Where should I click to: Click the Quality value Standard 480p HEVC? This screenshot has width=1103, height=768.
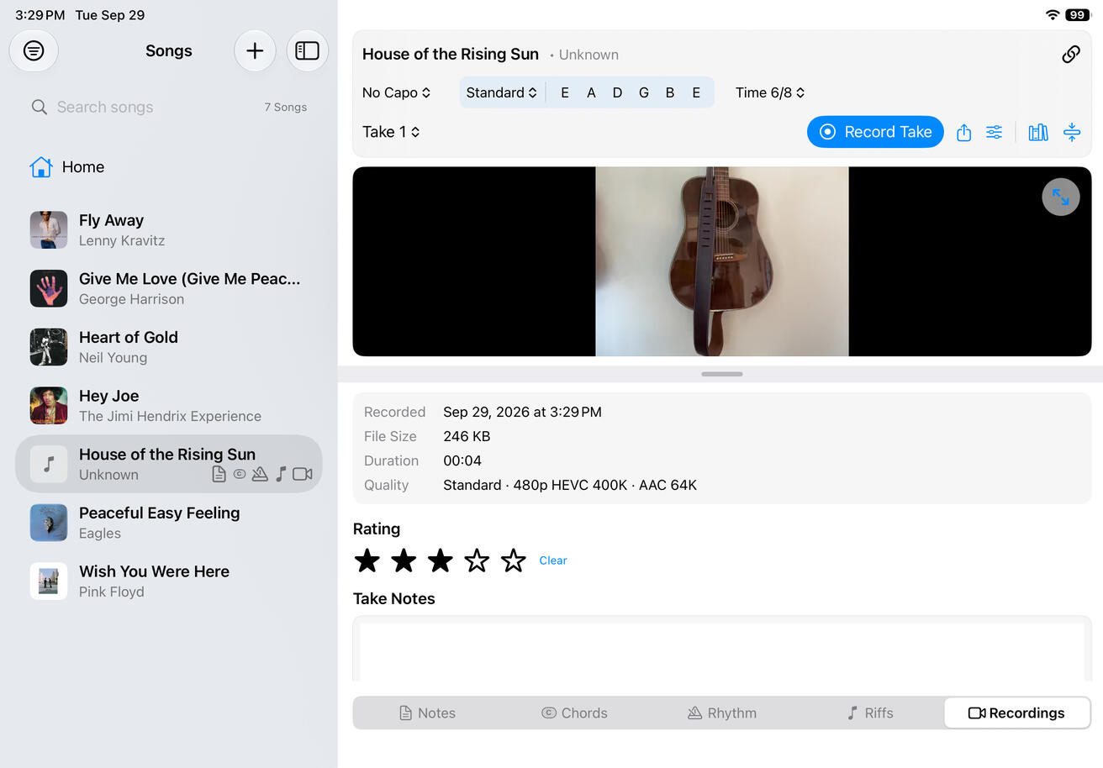click(570, 485)
